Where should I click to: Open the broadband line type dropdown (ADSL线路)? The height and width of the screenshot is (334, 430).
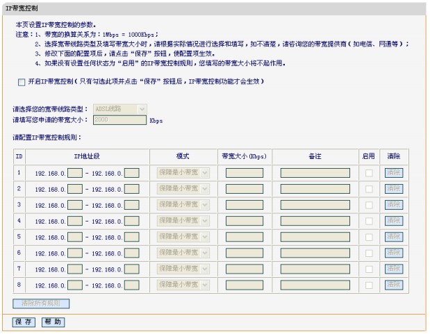tap(119, 109)
